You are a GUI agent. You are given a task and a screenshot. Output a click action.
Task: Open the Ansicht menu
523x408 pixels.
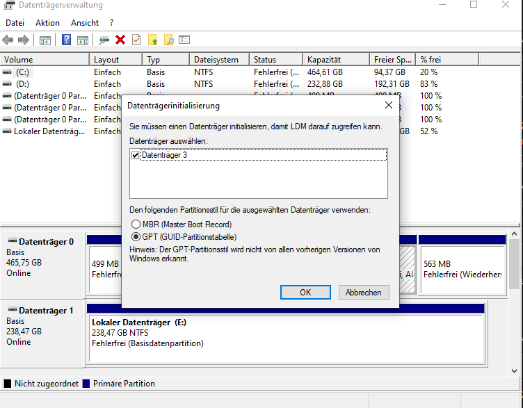[85, 23]
